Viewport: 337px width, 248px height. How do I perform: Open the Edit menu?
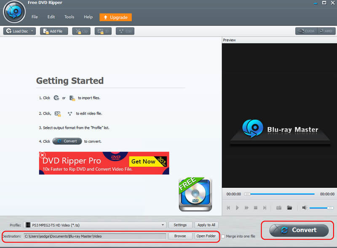pyautogui.click(x=51, y=17)
